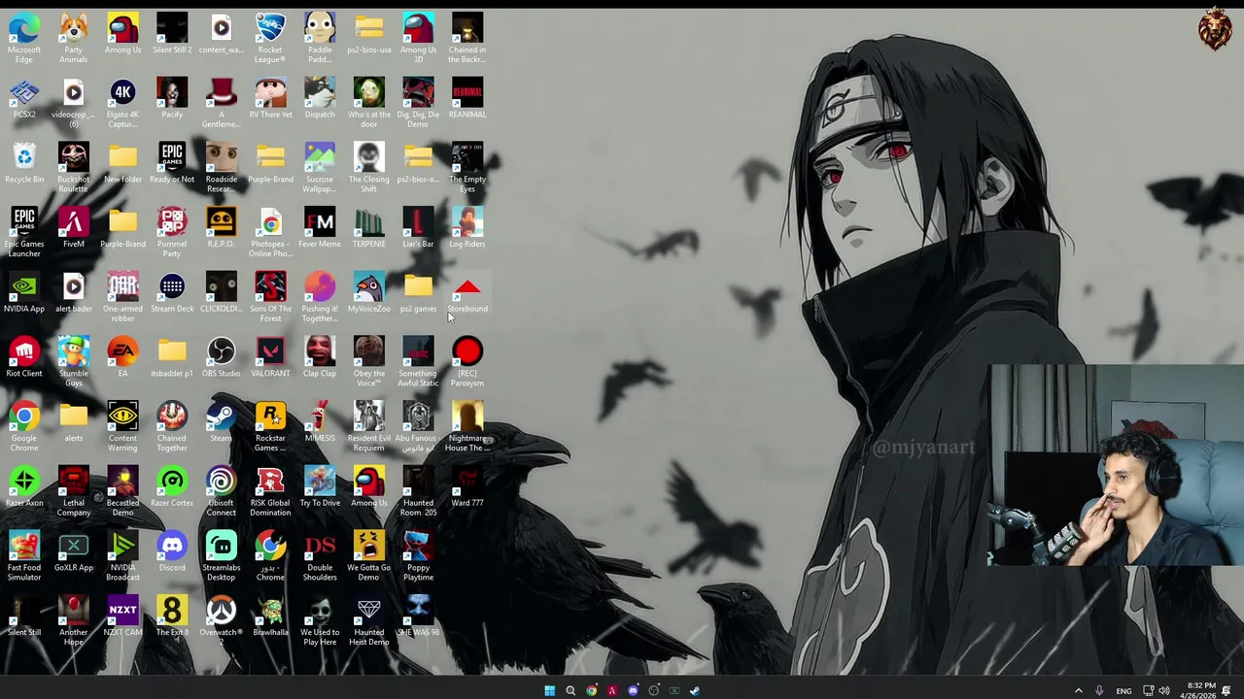Select the Dispatch game icon
The width and height of the screenshot is (1244, 699).
(x=320, y=99)
